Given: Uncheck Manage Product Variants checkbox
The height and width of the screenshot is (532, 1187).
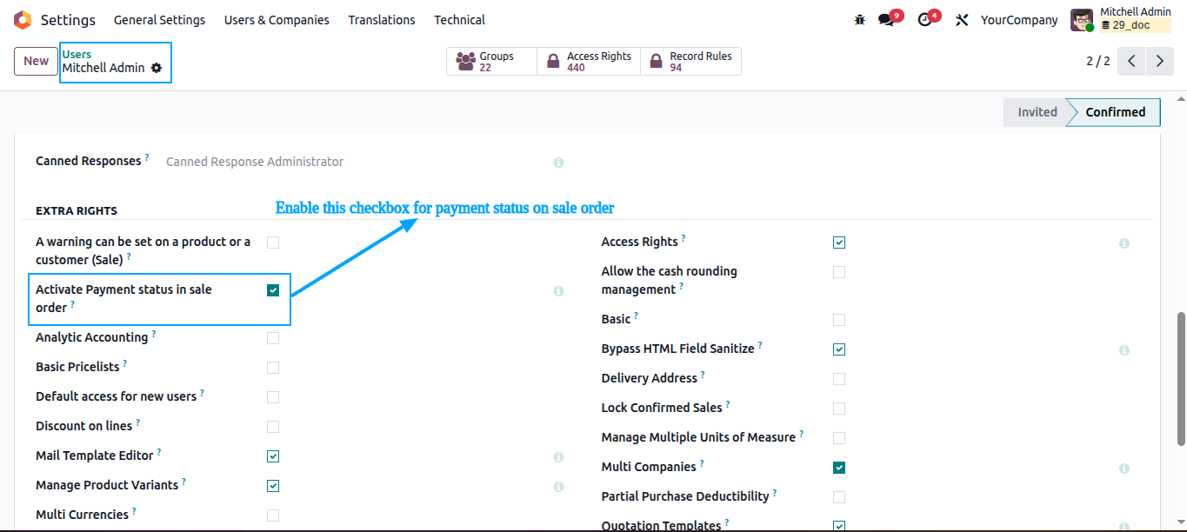Looking at the screenshot, I should [273, 486].
